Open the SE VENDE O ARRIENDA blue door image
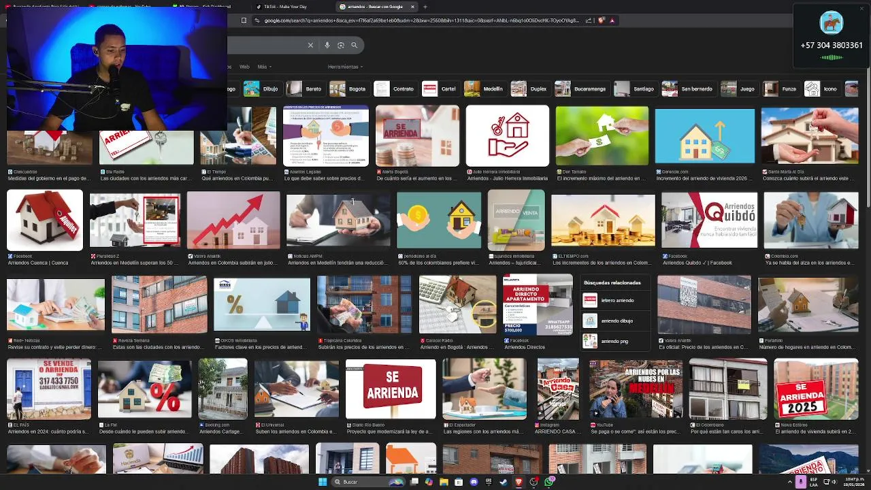 click(49, 389)
